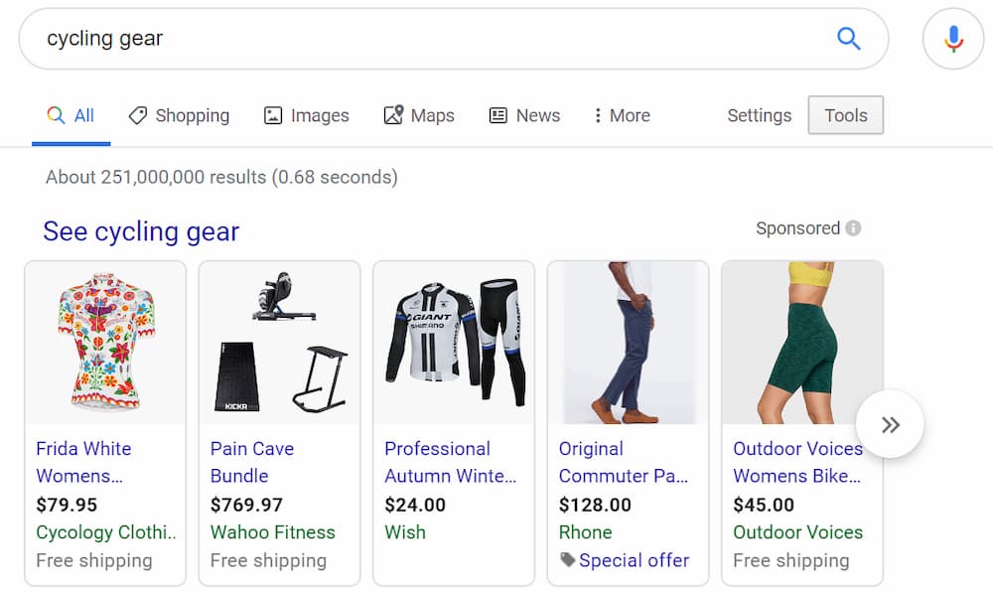Advance product carousel with the double-arrow button
The width and height of the screenshot is (993, 596).
[x=890, y=424]
